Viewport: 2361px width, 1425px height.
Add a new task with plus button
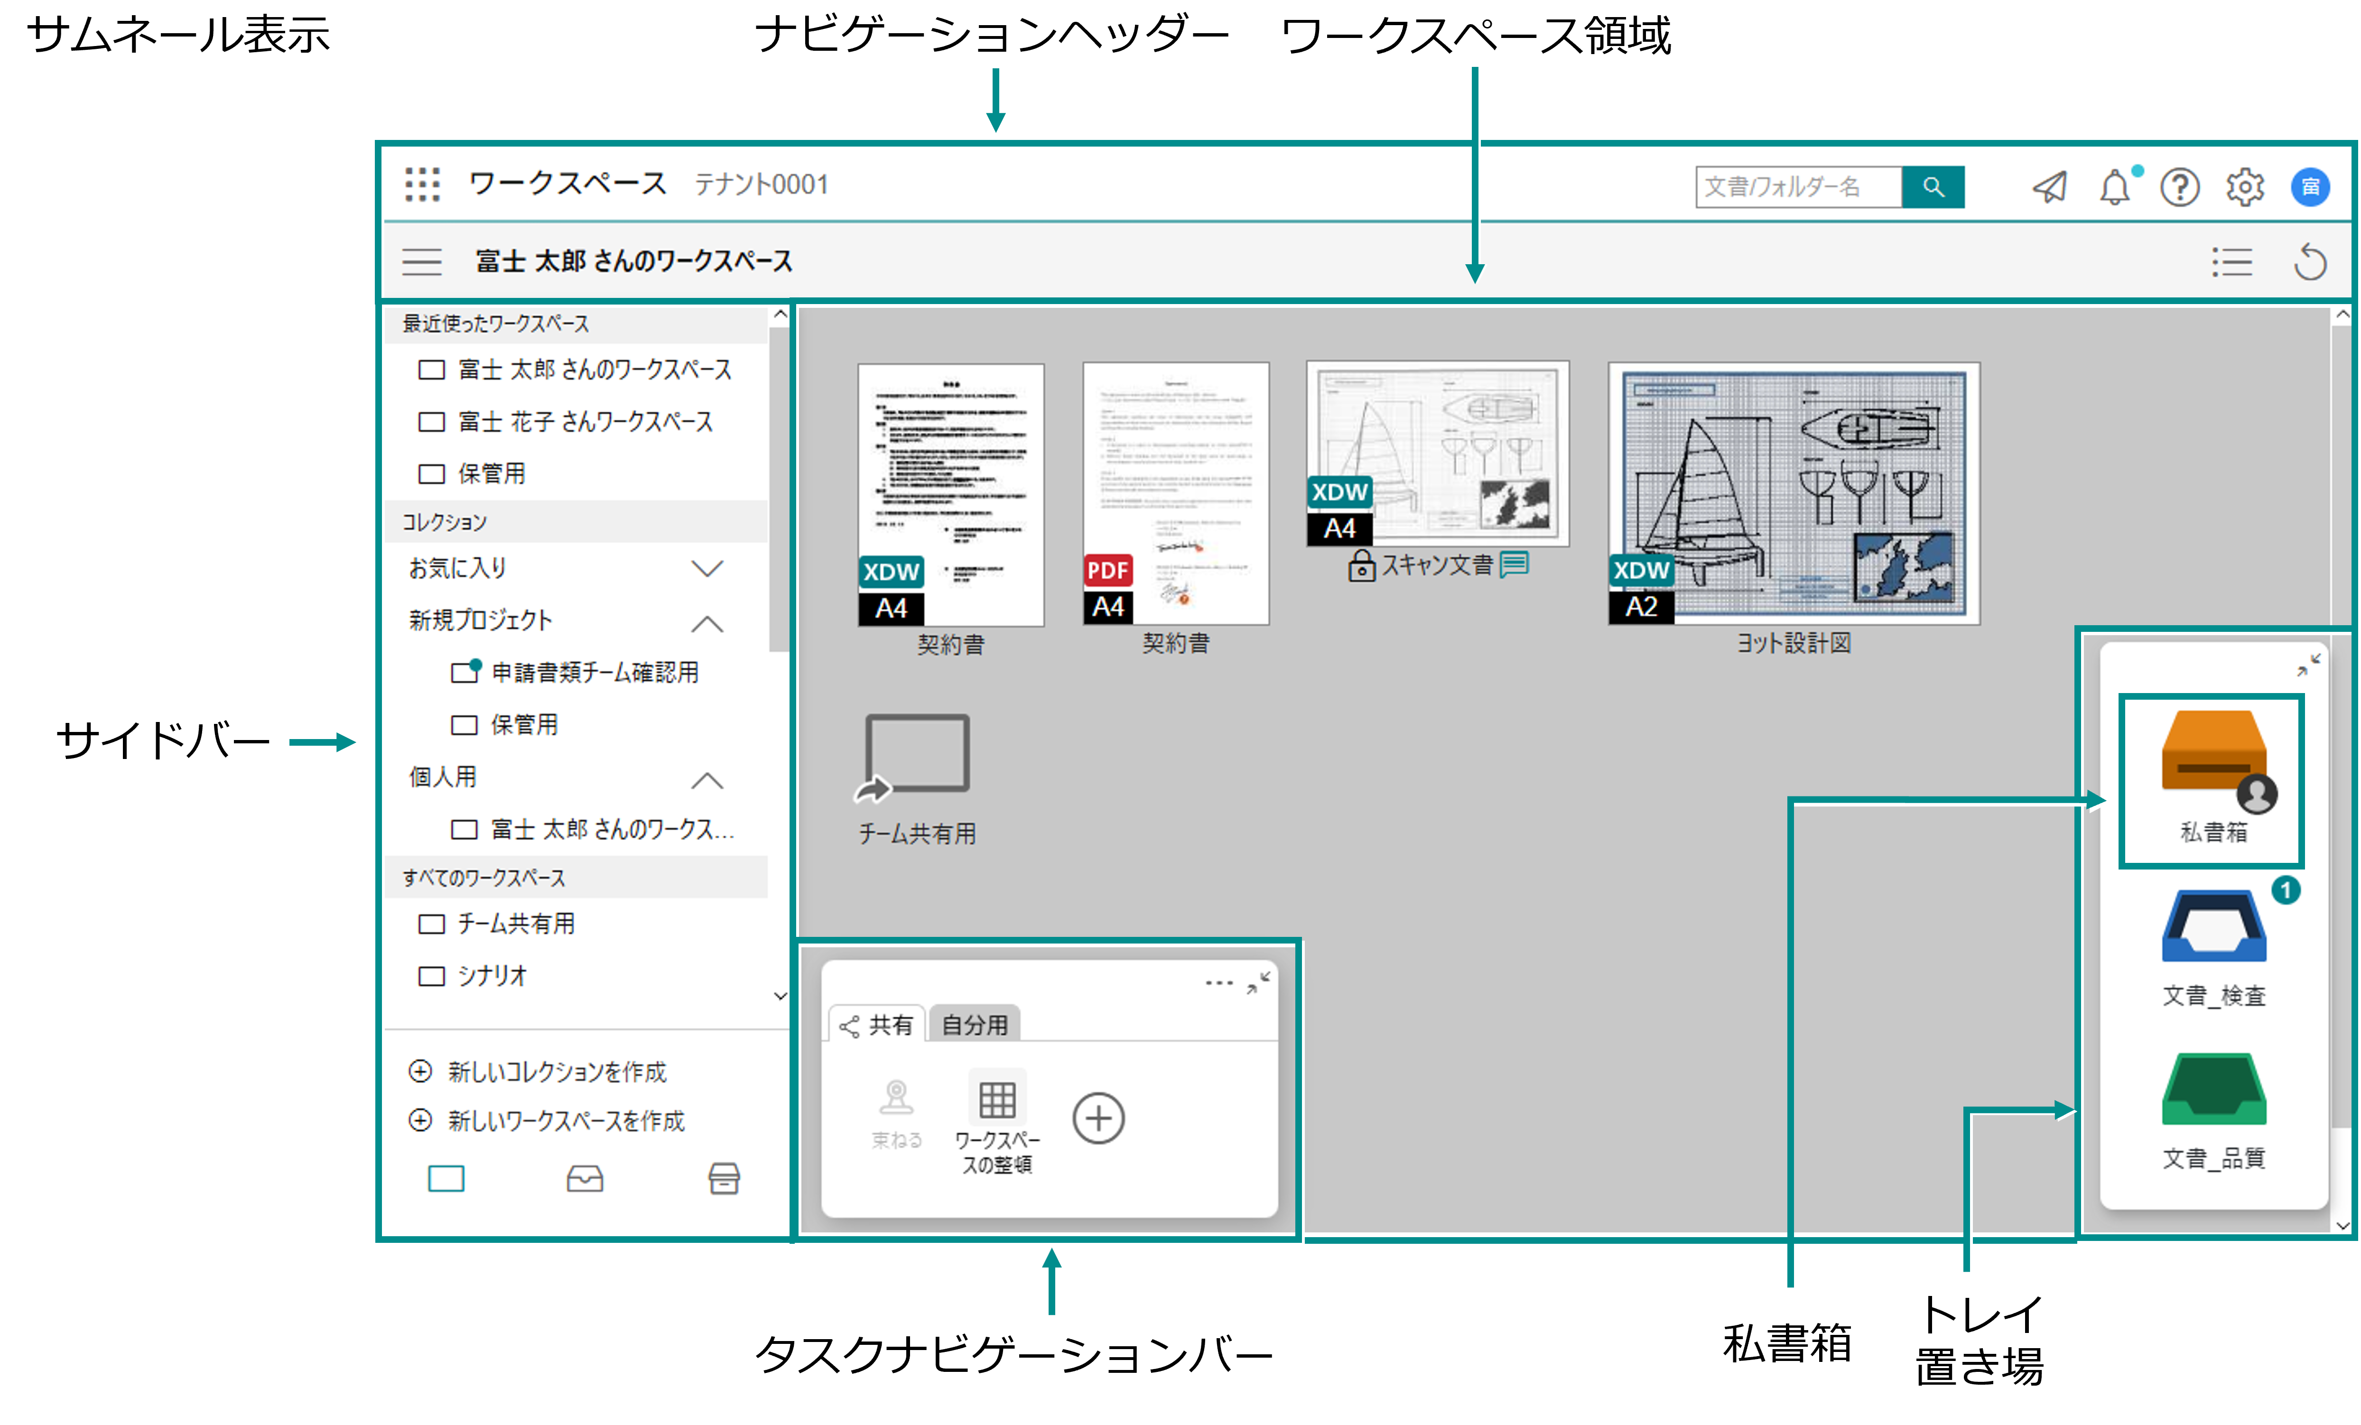pos(1098,1118)
